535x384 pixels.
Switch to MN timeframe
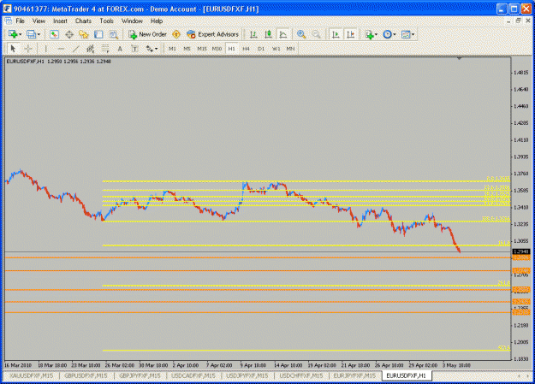290,49
